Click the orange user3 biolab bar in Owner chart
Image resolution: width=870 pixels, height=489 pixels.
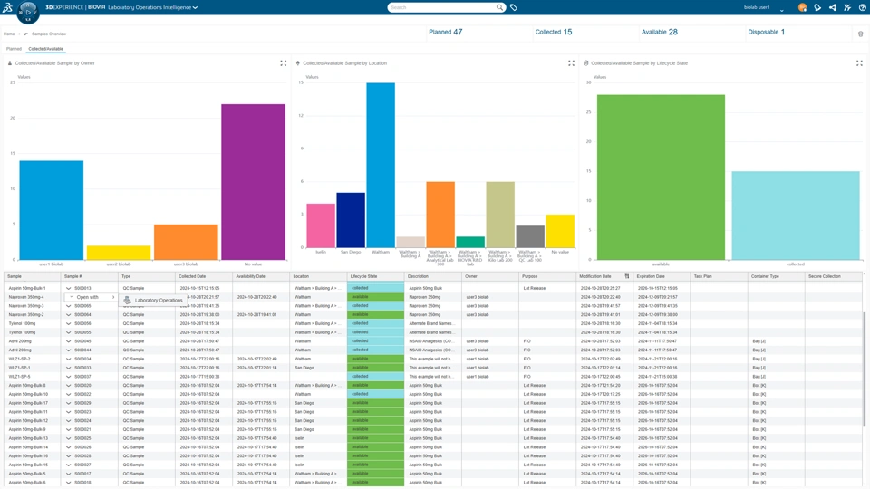pos(186,243)
